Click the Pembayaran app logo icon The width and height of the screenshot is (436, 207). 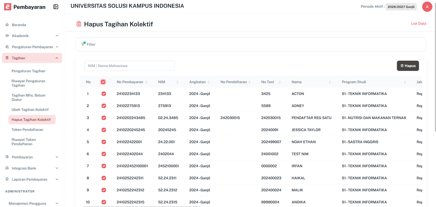[8, 7]
